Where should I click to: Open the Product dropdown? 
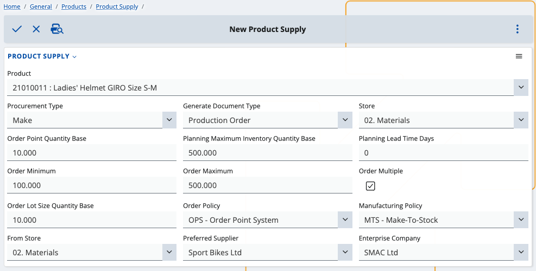click(x=521, y=87)
